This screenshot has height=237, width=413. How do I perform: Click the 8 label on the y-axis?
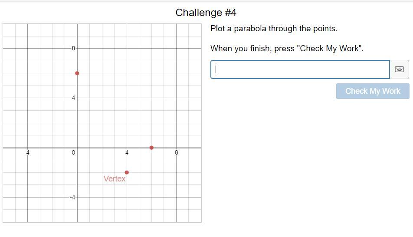[74, 48]
